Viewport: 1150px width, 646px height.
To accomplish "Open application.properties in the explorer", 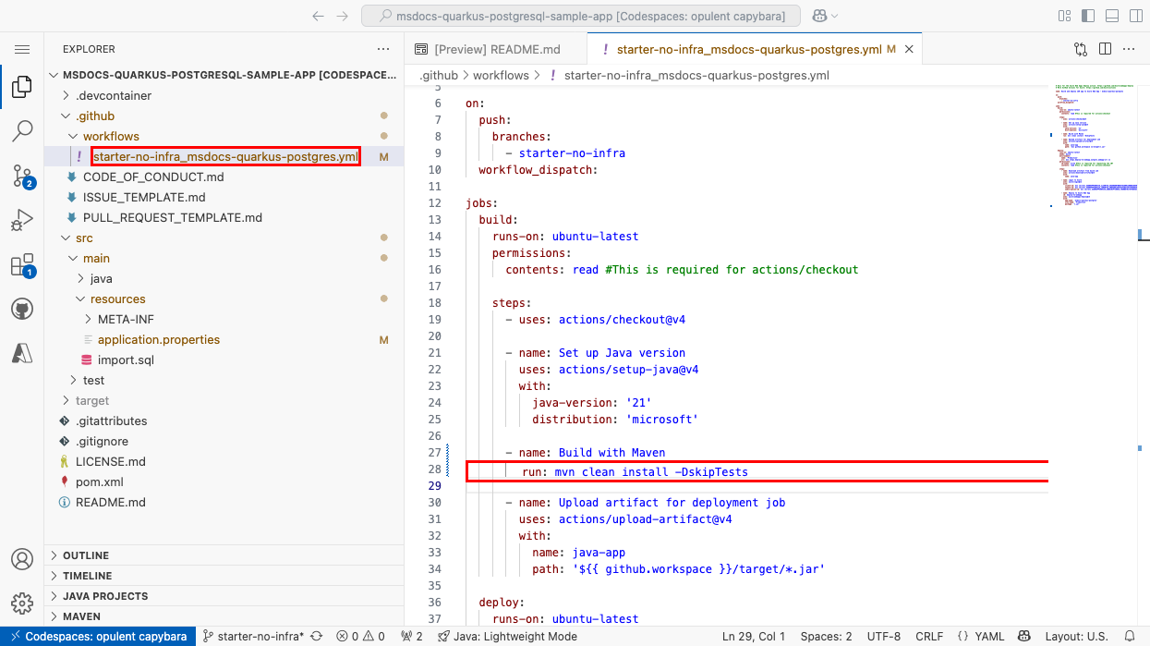I will click(x=159, y=339).
